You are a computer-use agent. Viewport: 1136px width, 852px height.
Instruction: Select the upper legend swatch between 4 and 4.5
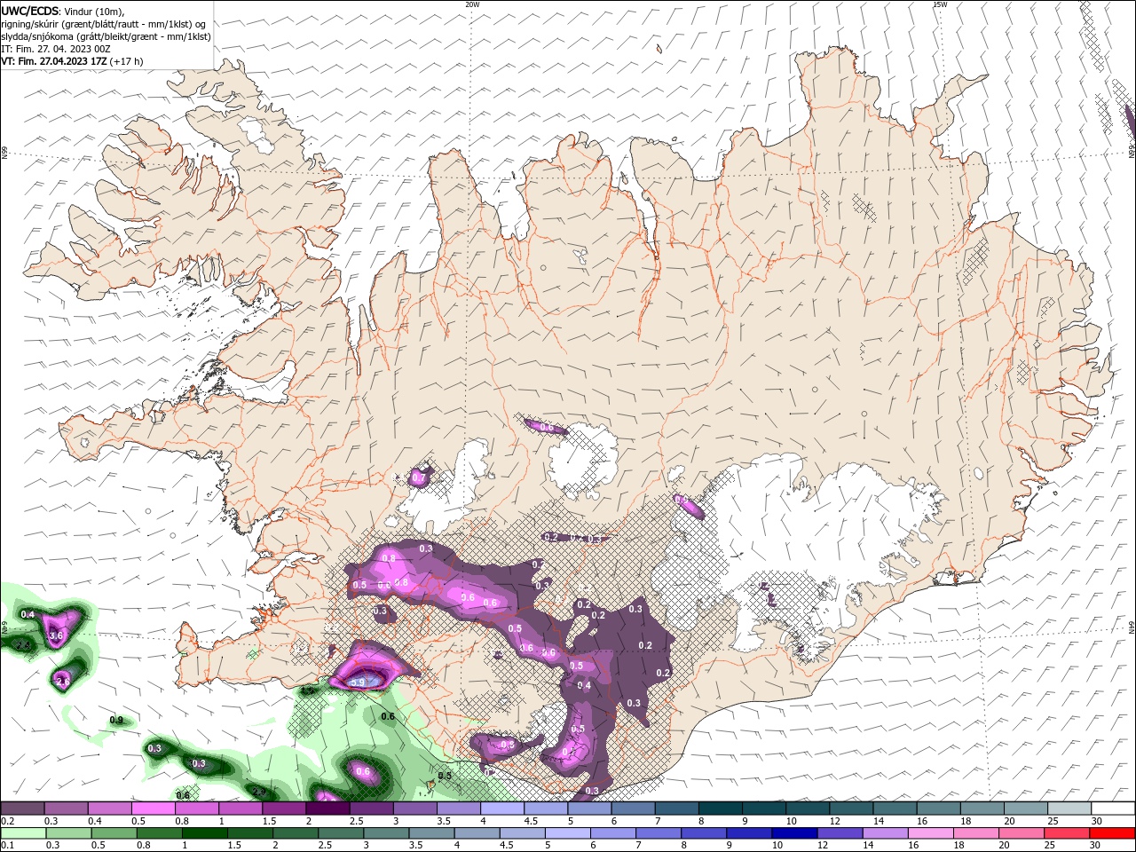point(503,809)
